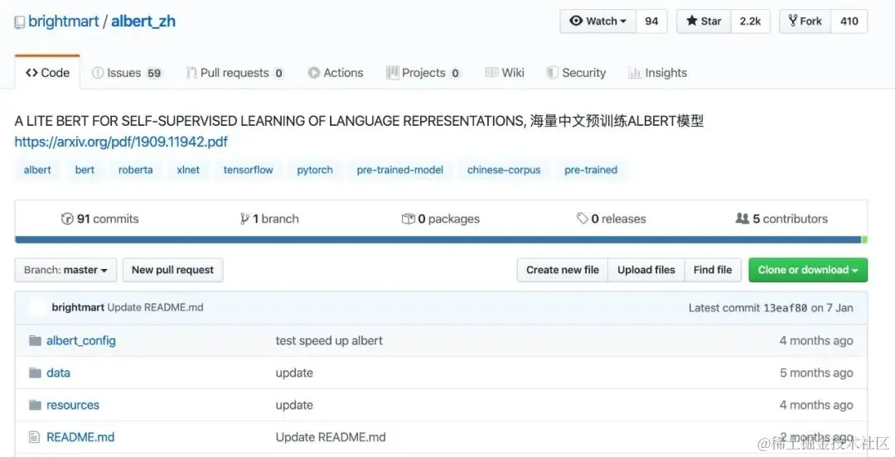
Task: Select the chinese-corpus topic tag
Action: 504,170
